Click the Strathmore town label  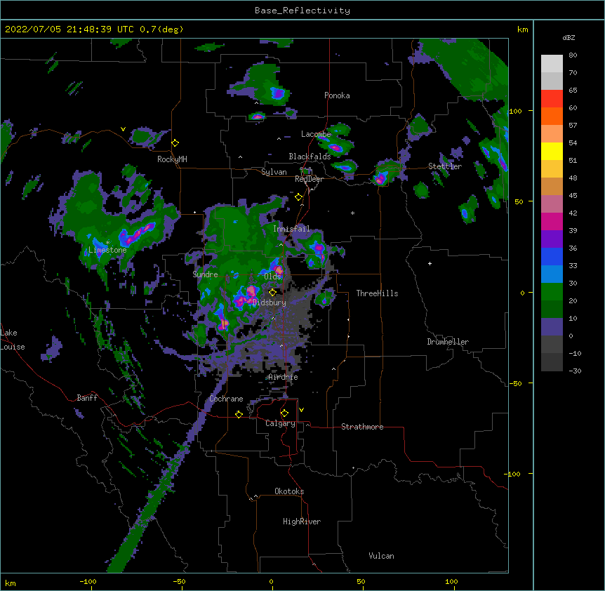[x=362, y=427]
